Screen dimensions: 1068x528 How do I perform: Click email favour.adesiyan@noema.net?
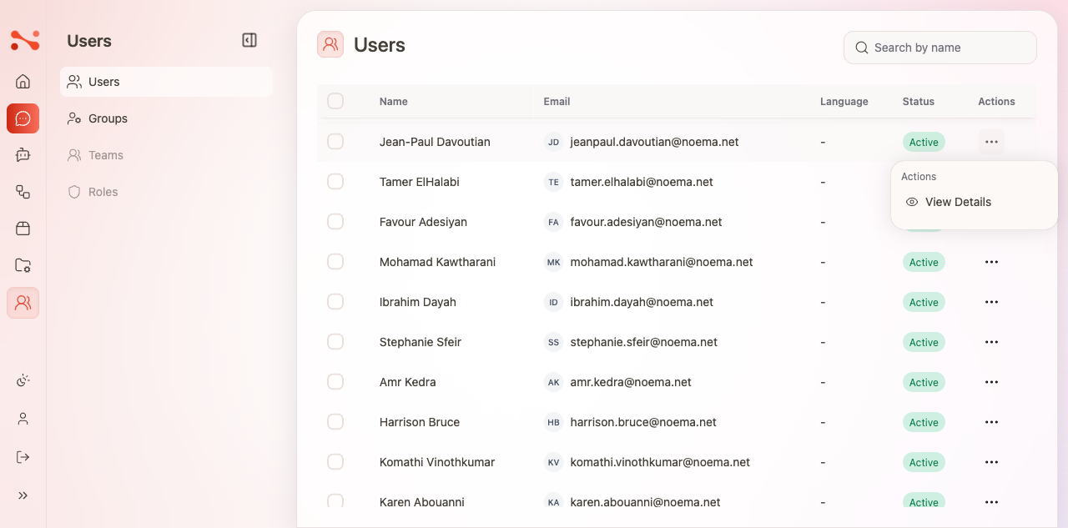647,222
